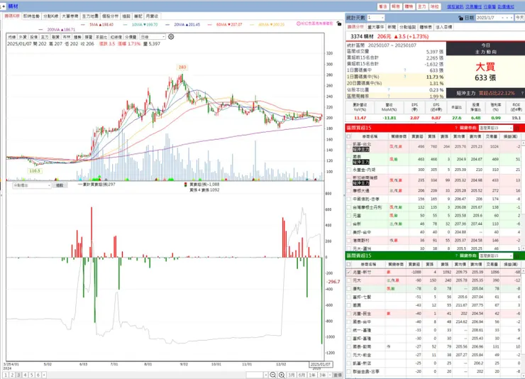Click red 報告 button in top bar
The width and height of the screenshot is (525, 379).
[x=396, y=6]
